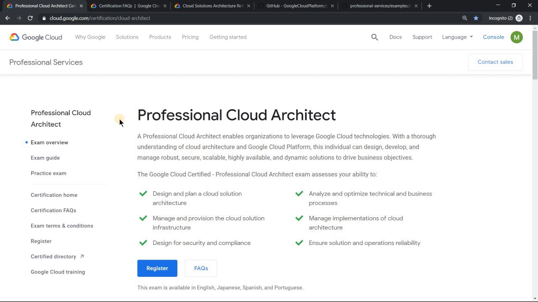Open the Support link
This screenshot has height=302, width=538.
pos(422,37)
